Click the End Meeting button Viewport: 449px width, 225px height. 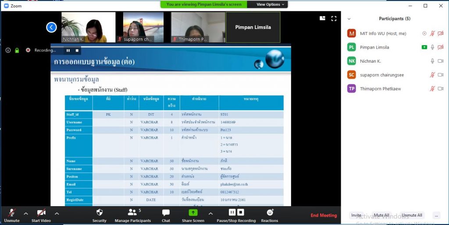click(x=324, y=215)
